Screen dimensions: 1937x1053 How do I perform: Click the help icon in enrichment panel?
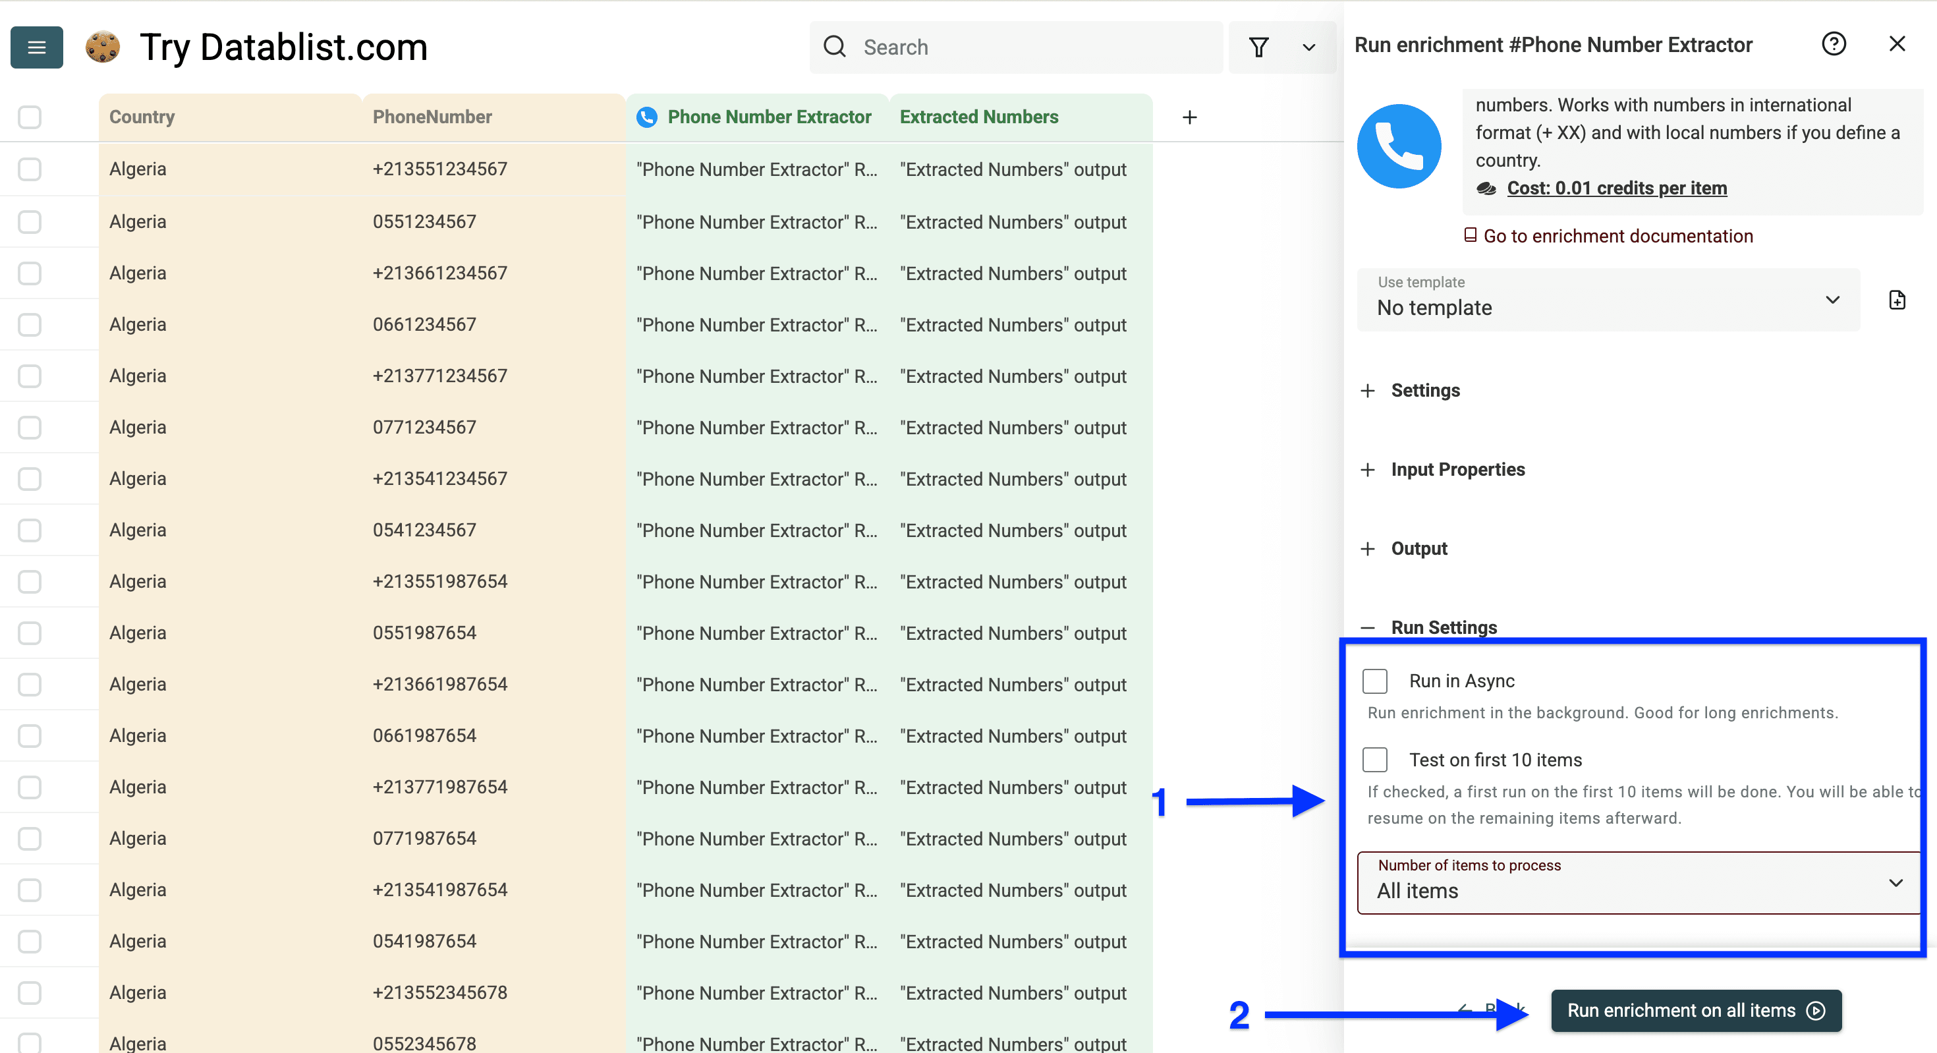pos(1835,43)
